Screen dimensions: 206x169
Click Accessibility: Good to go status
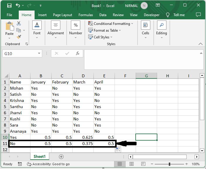(48, 164)
